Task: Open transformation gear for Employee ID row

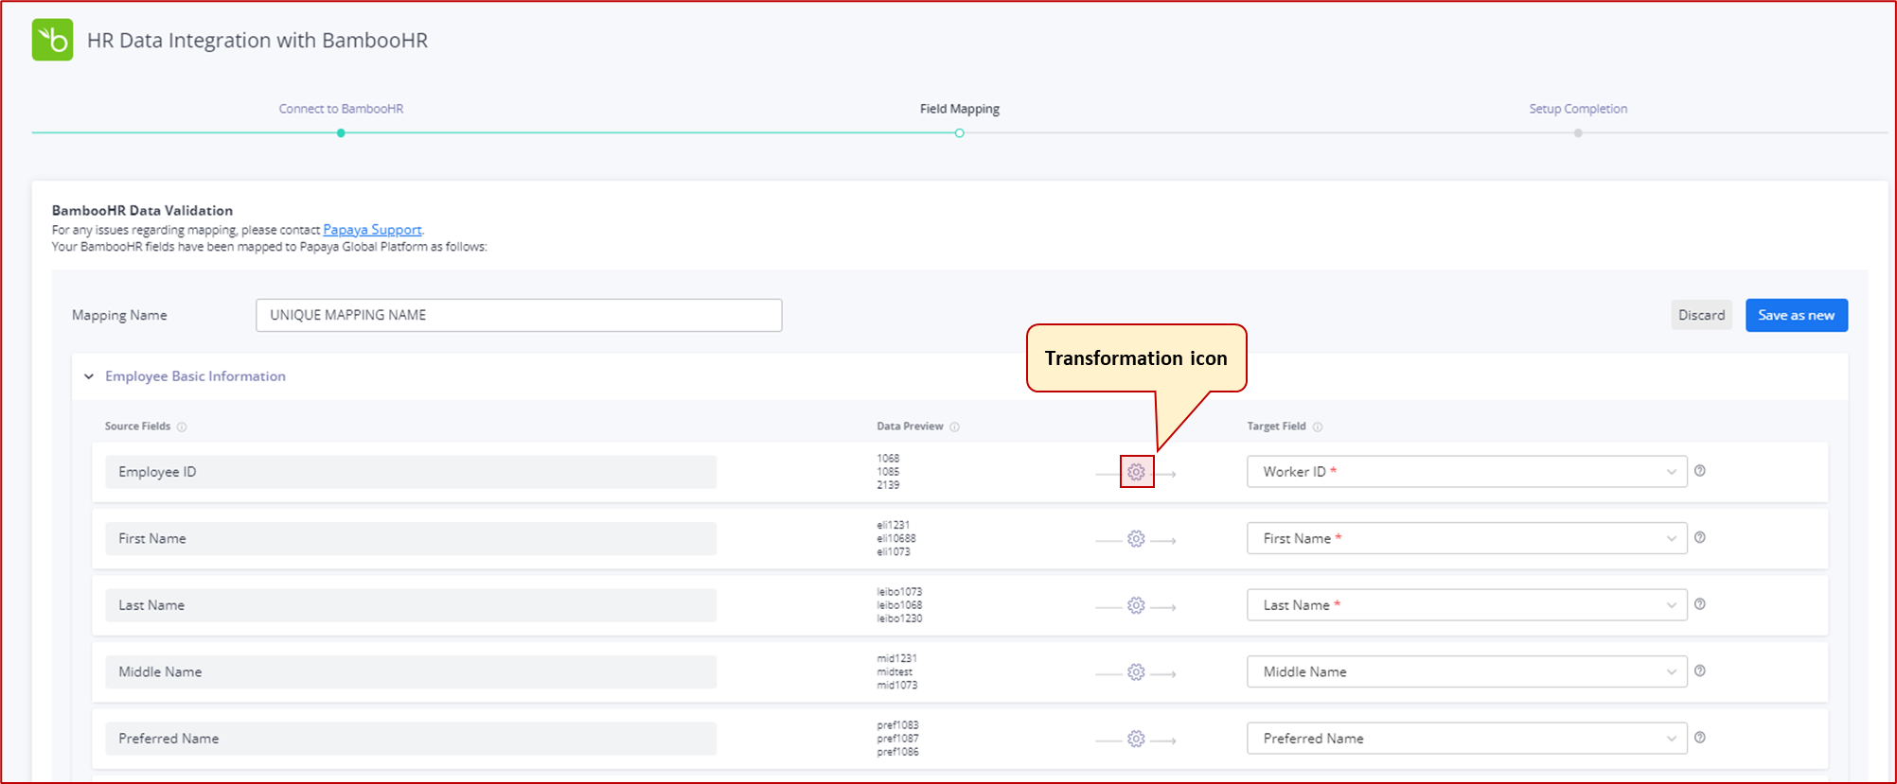Action: click(1136, 472)
